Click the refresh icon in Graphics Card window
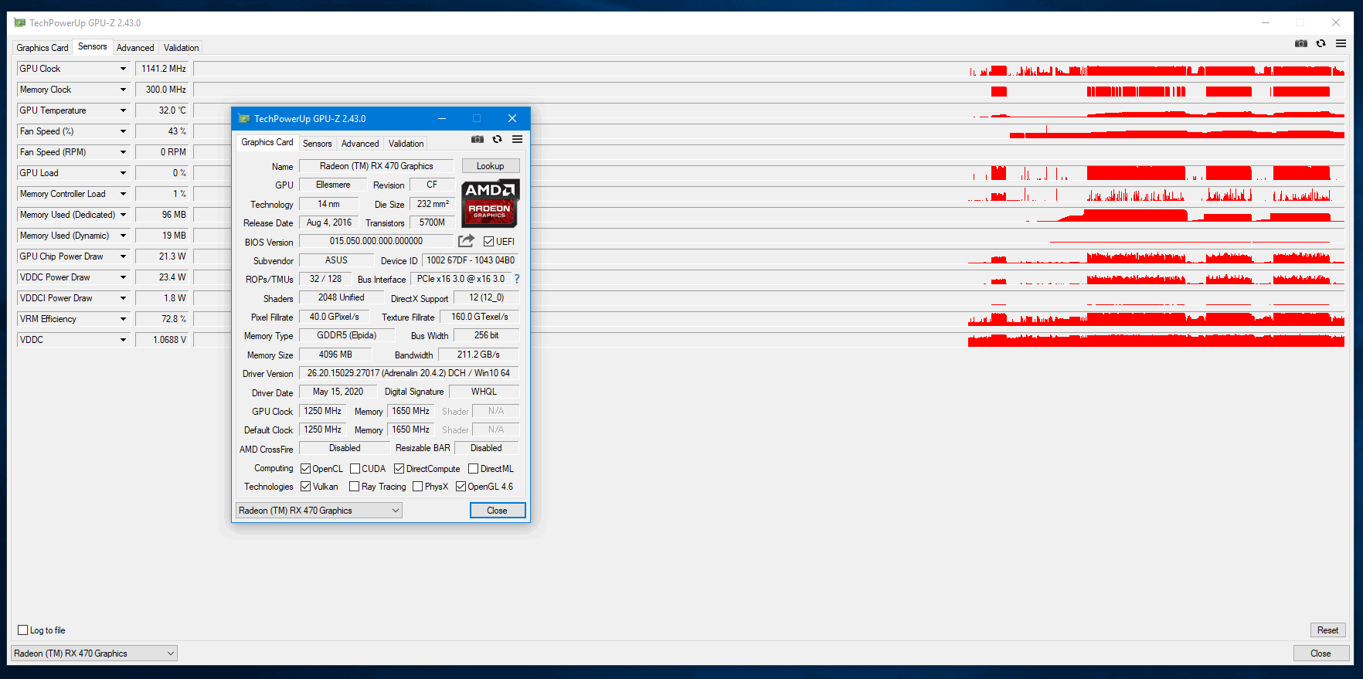 [x=498, y=139]
